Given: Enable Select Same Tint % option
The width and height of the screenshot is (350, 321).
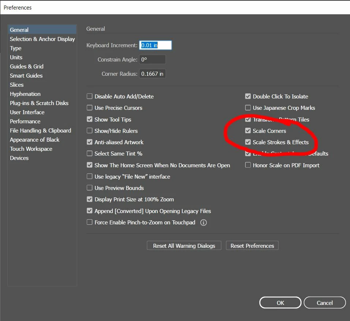Looking at the screenshot, I should click(89, 153).
